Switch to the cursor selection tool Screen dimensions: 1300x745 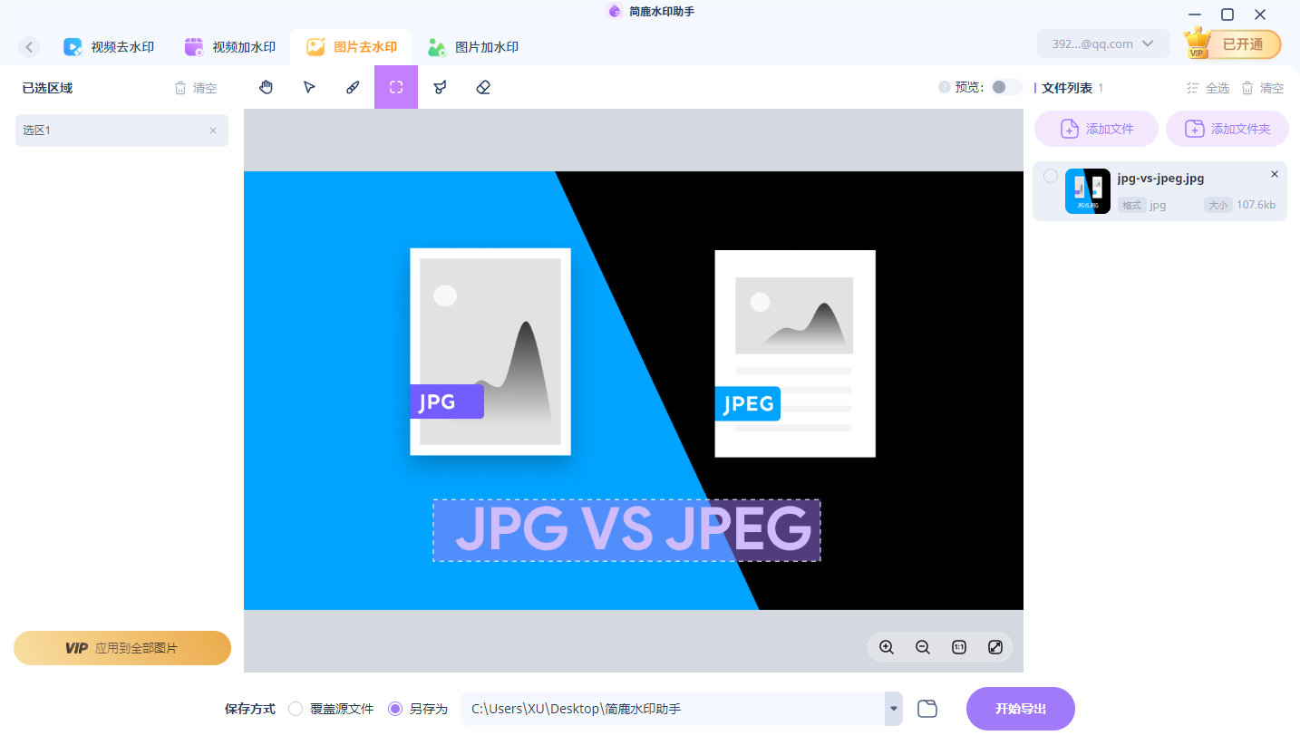(x=309, y=87)
